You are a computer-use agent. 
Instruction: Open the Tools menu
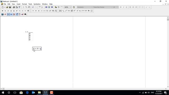click(30, 4)
